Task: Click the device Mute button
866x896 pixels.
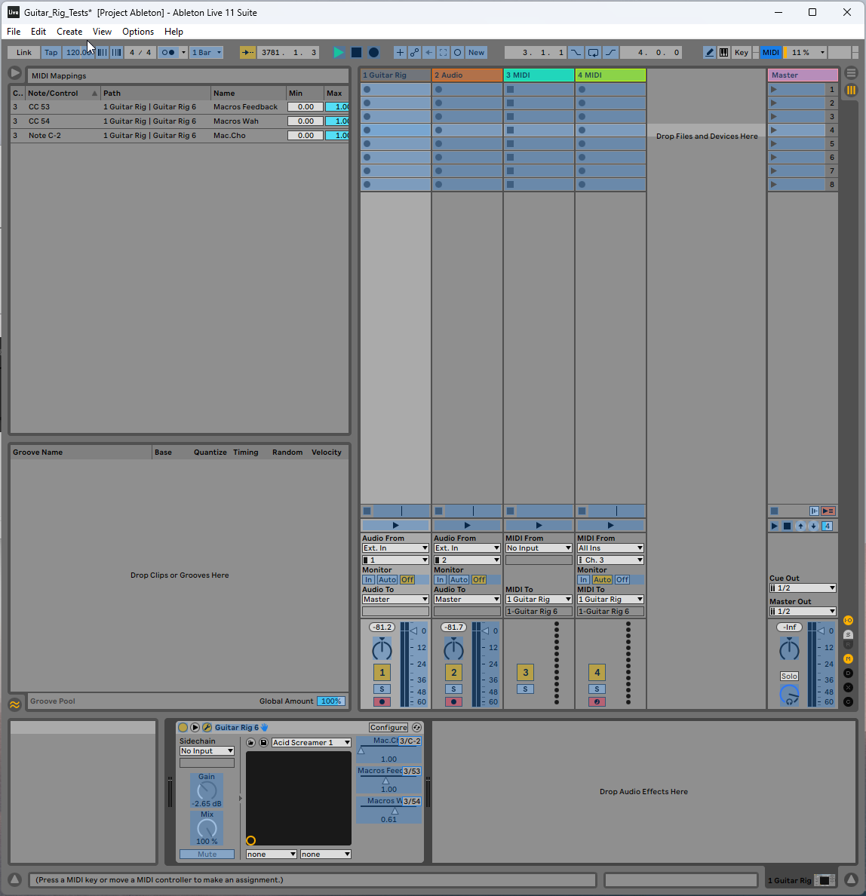Action: (x=207, y=855)
